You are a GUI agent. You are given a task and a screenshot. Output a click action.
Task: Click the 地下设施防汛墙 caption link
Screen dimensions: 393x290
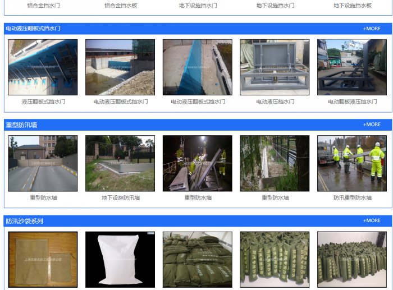pyautogui.click(x=121, y=198)
